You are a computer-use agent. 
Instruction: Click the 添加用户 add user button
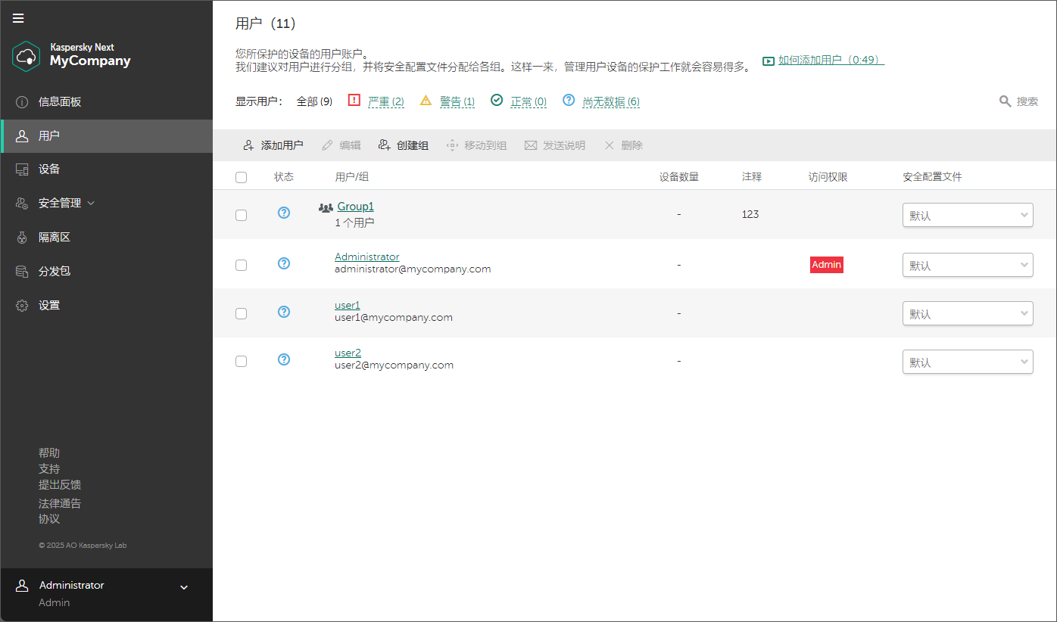point(272,145)
